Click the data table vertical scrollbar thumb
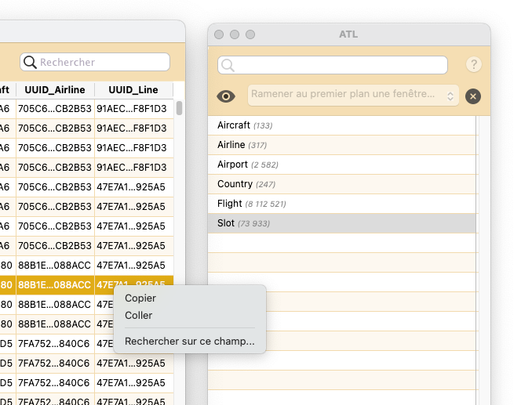This screenshot has height=405, width=521. click(179, 108)
